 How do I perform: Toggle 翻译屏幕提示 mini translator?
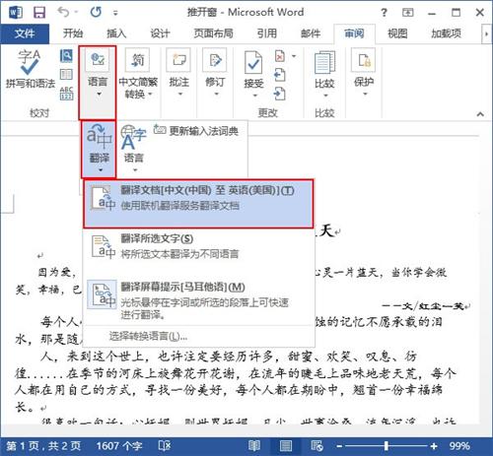(x=198, y=300)
